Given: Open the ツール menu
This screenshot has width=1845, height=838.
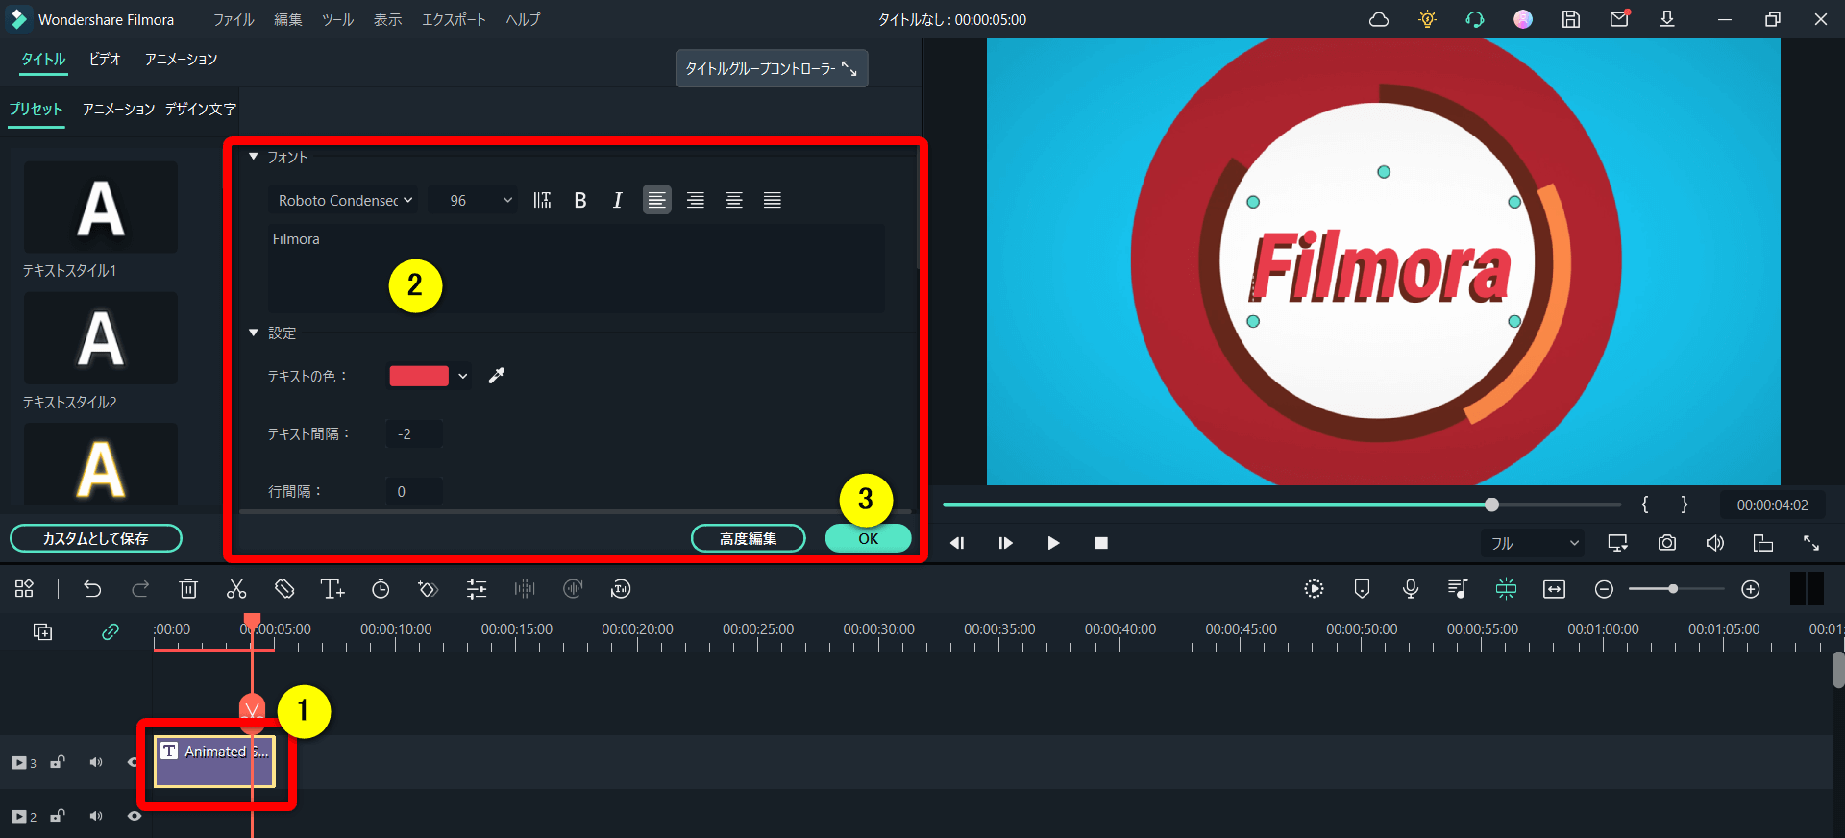Looking at the screenshot, I should pyautogui.click(x=338, y=19).
